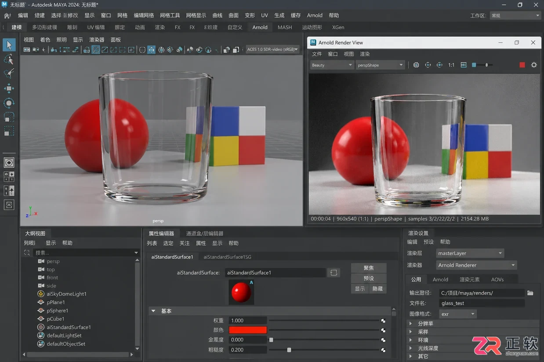544x362 pixels.
Task: Toggle the highlighted blue isolate button in viewport toolbar
Action: (x=151, y=50)
